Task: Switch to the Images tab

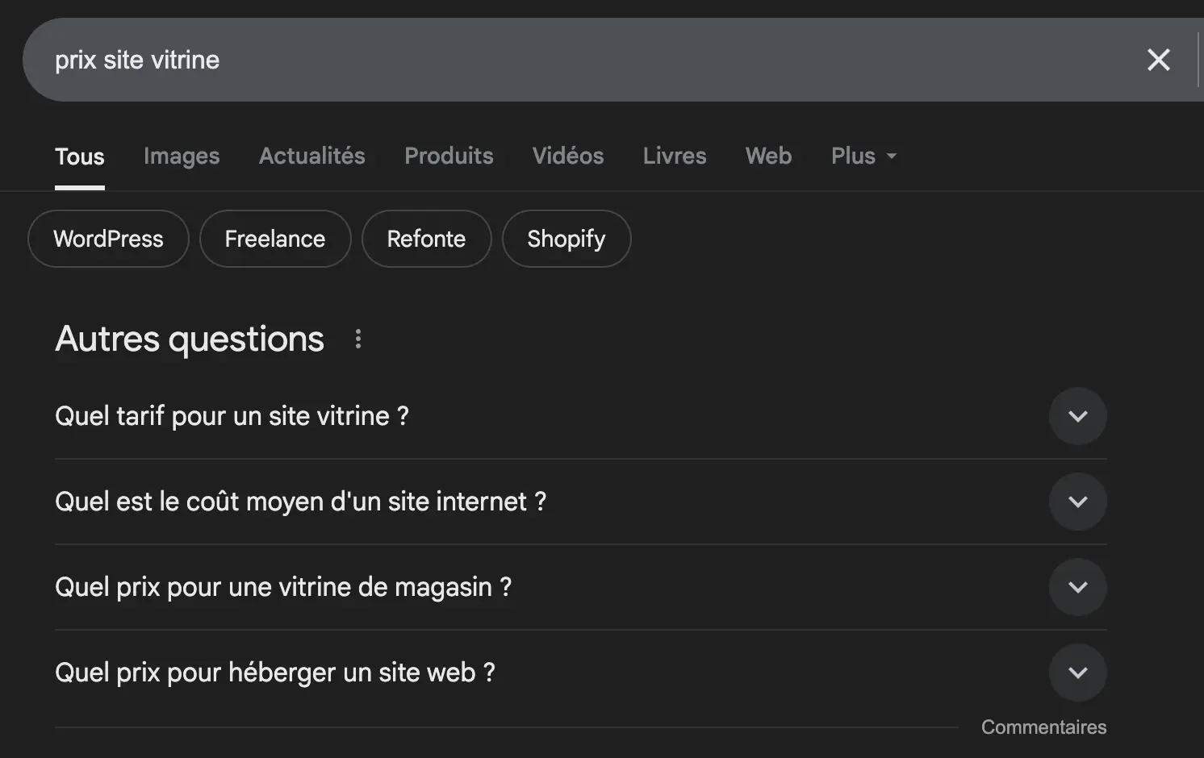Action: point(181,156)
